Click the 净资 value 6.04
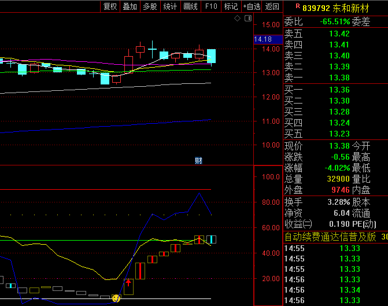Viewport: 388px width, 306px height. point(342,213)
